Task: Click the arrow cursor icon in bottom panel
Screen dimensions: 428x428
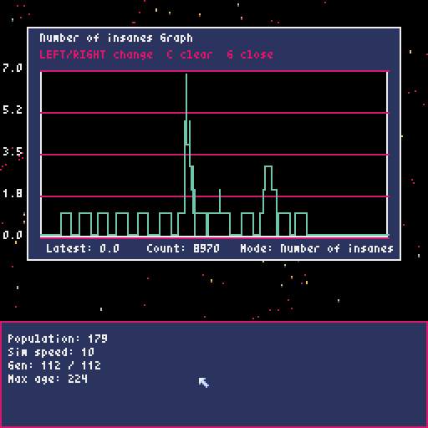Action: click(x=204, y=383)
